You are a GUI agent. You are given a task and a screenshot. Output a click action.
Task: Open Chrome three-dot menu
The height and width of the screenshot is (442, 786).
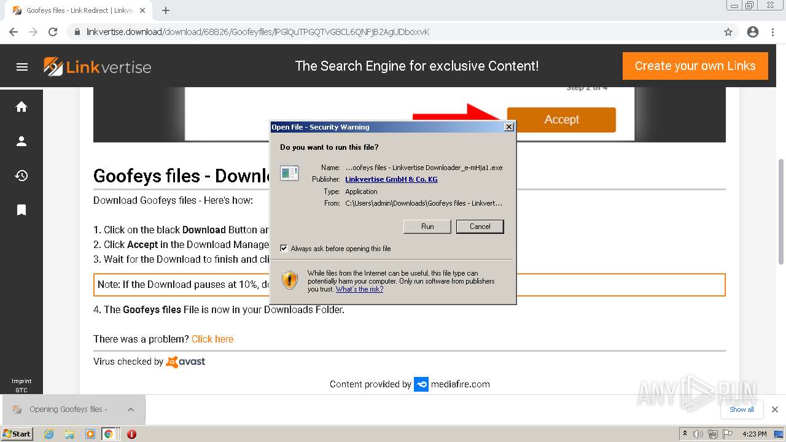[772, 32]
